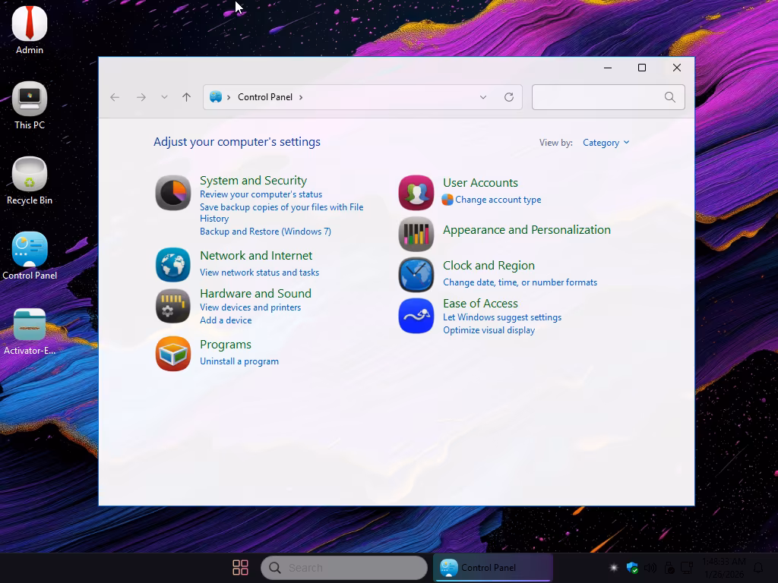Viewport: 778px width, 583px height.
Task: Open the View by Category dropdown
Action: point(606,143)
